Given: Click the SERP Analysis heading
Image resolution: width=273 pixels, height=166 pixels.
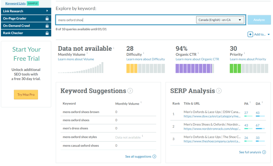Looking at the screenshot, I should [x=192, y=91].
